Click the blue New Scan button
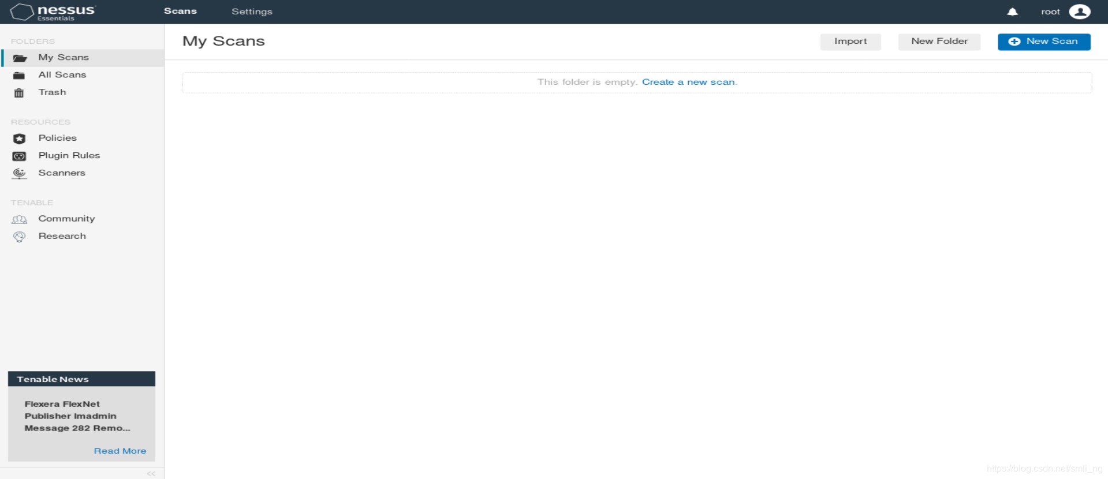The height and width of the screenshot is (479, 1108). tap(1044, 42)
